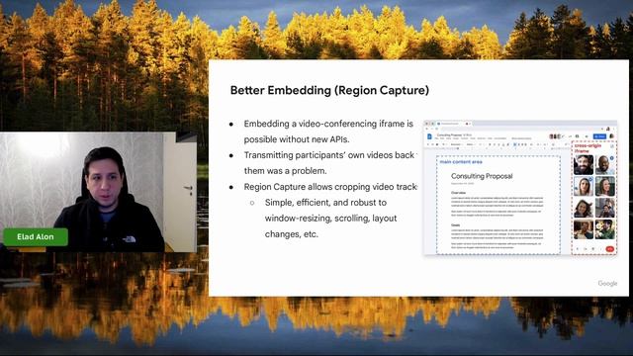
Task: Click the 'Goals' heading in the embedded document
Action: (455, 225)
